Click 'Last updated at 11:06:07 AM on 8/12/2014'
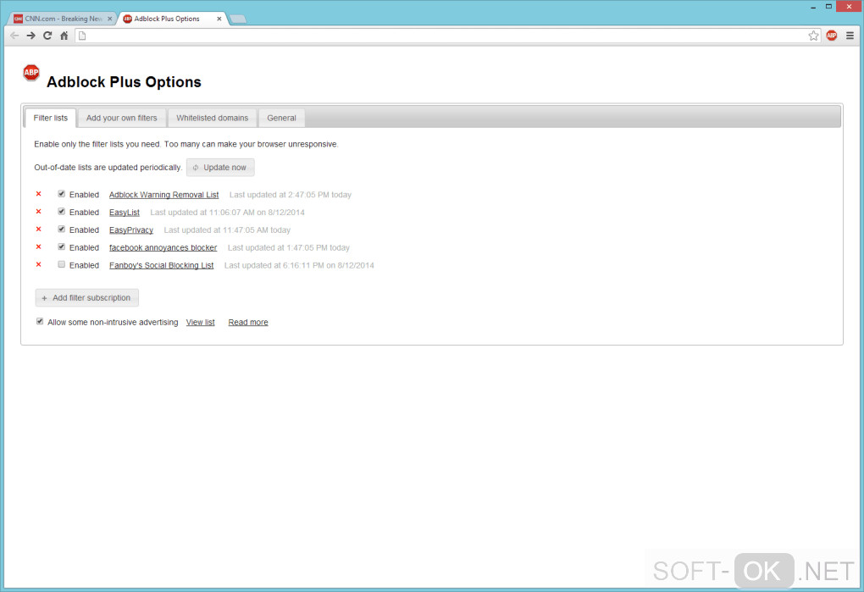 point(227,213)
